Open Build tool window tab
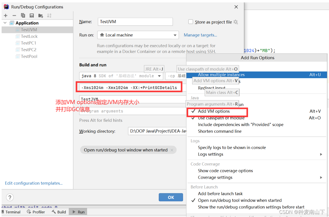 coord(59,212)
